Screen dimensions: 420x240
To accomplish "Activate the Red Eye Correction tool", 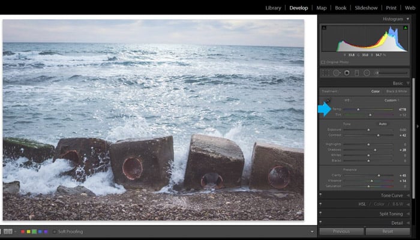I will pos(347,73).
